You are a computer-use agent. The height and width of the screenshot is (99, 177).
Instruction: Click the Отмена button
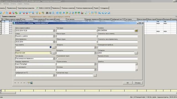(x=138, y=83)
